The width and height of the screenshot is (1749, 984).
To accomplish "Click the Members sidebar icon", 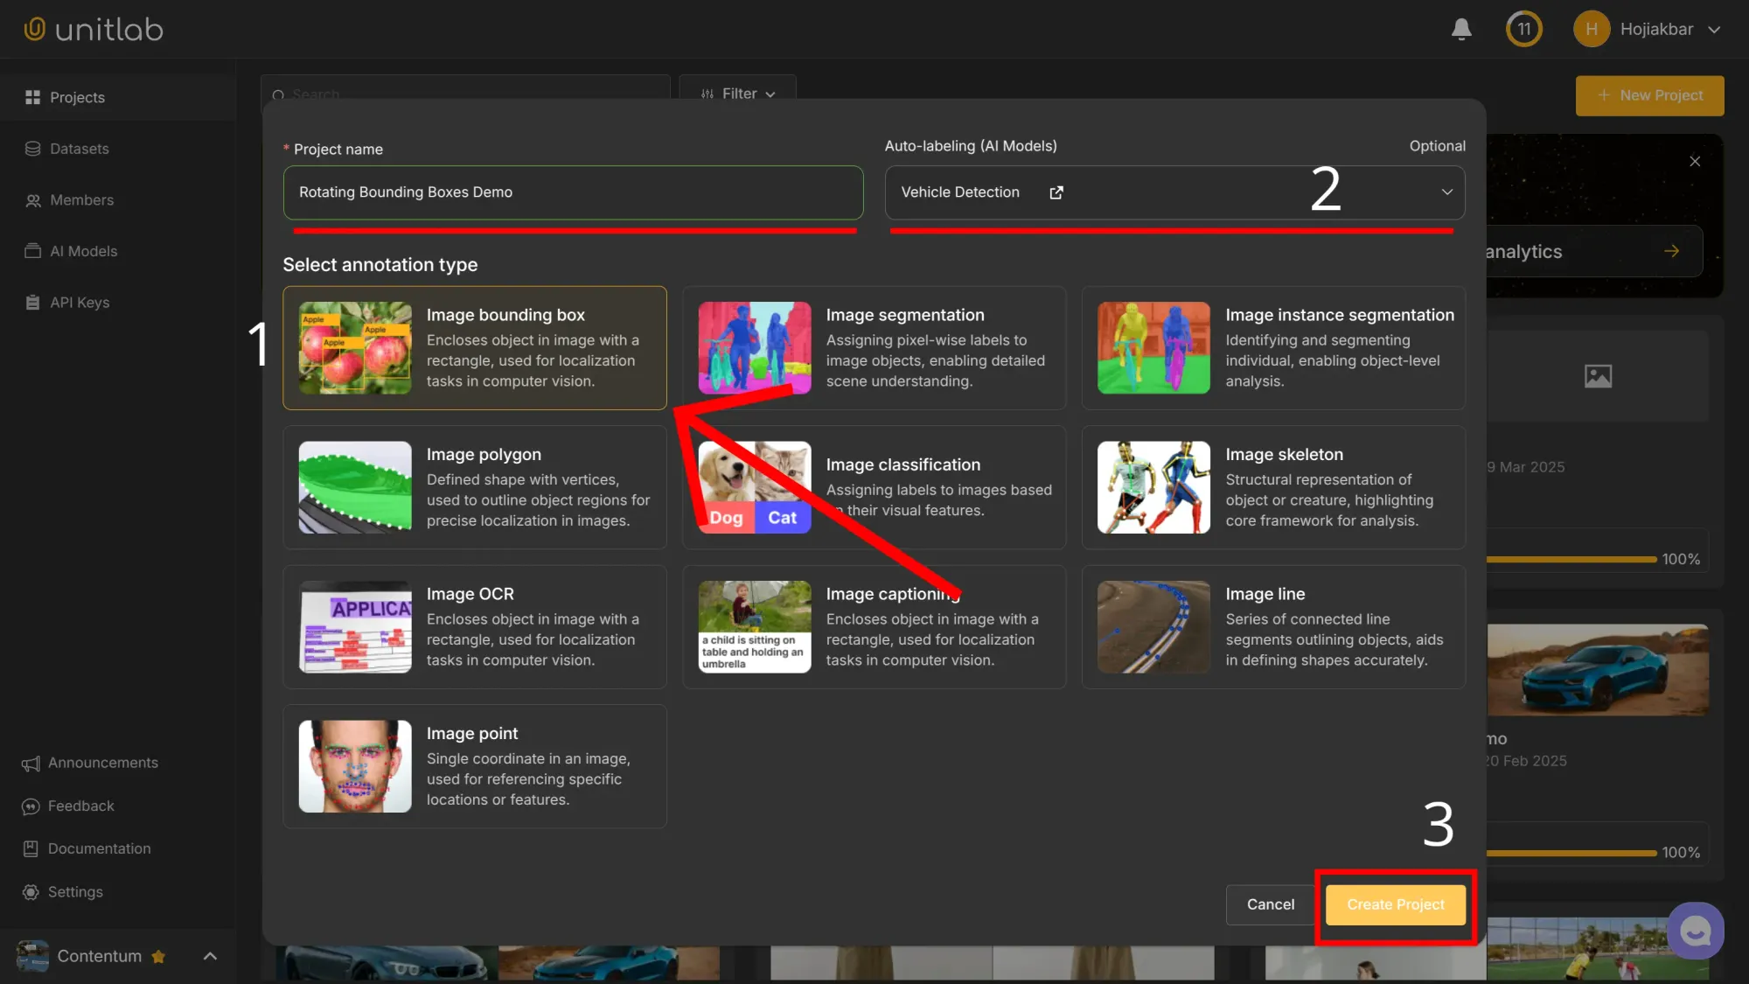I will [x=32, y=200].
